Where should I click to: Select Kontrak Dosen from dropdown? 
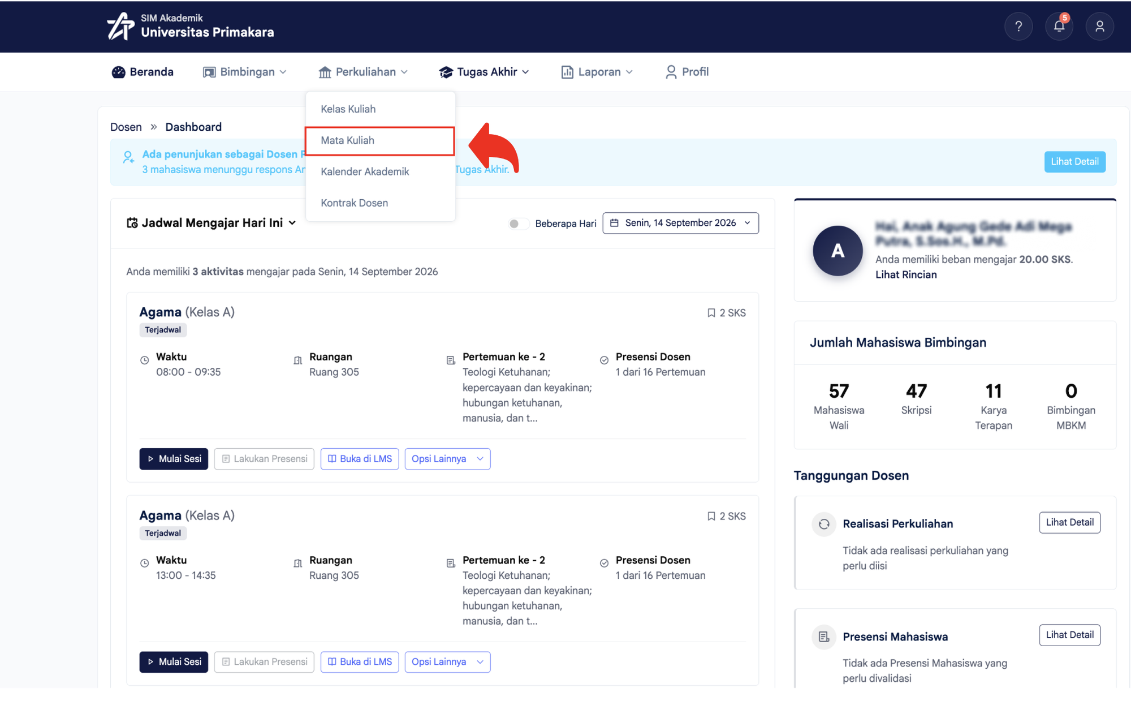click(x=380, y=203)
